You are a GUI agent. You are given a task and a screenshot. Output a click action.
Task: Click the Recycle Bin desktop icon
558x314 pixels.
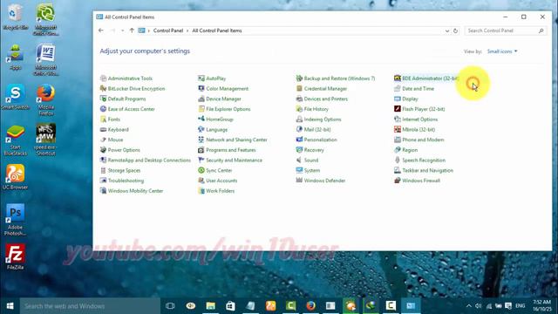tap(15, 17)
